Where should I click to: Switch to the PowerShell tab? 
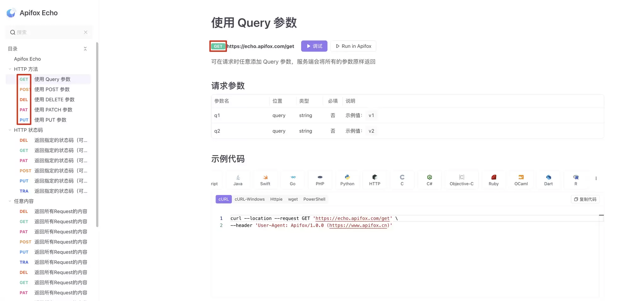(x=314, y=199)
